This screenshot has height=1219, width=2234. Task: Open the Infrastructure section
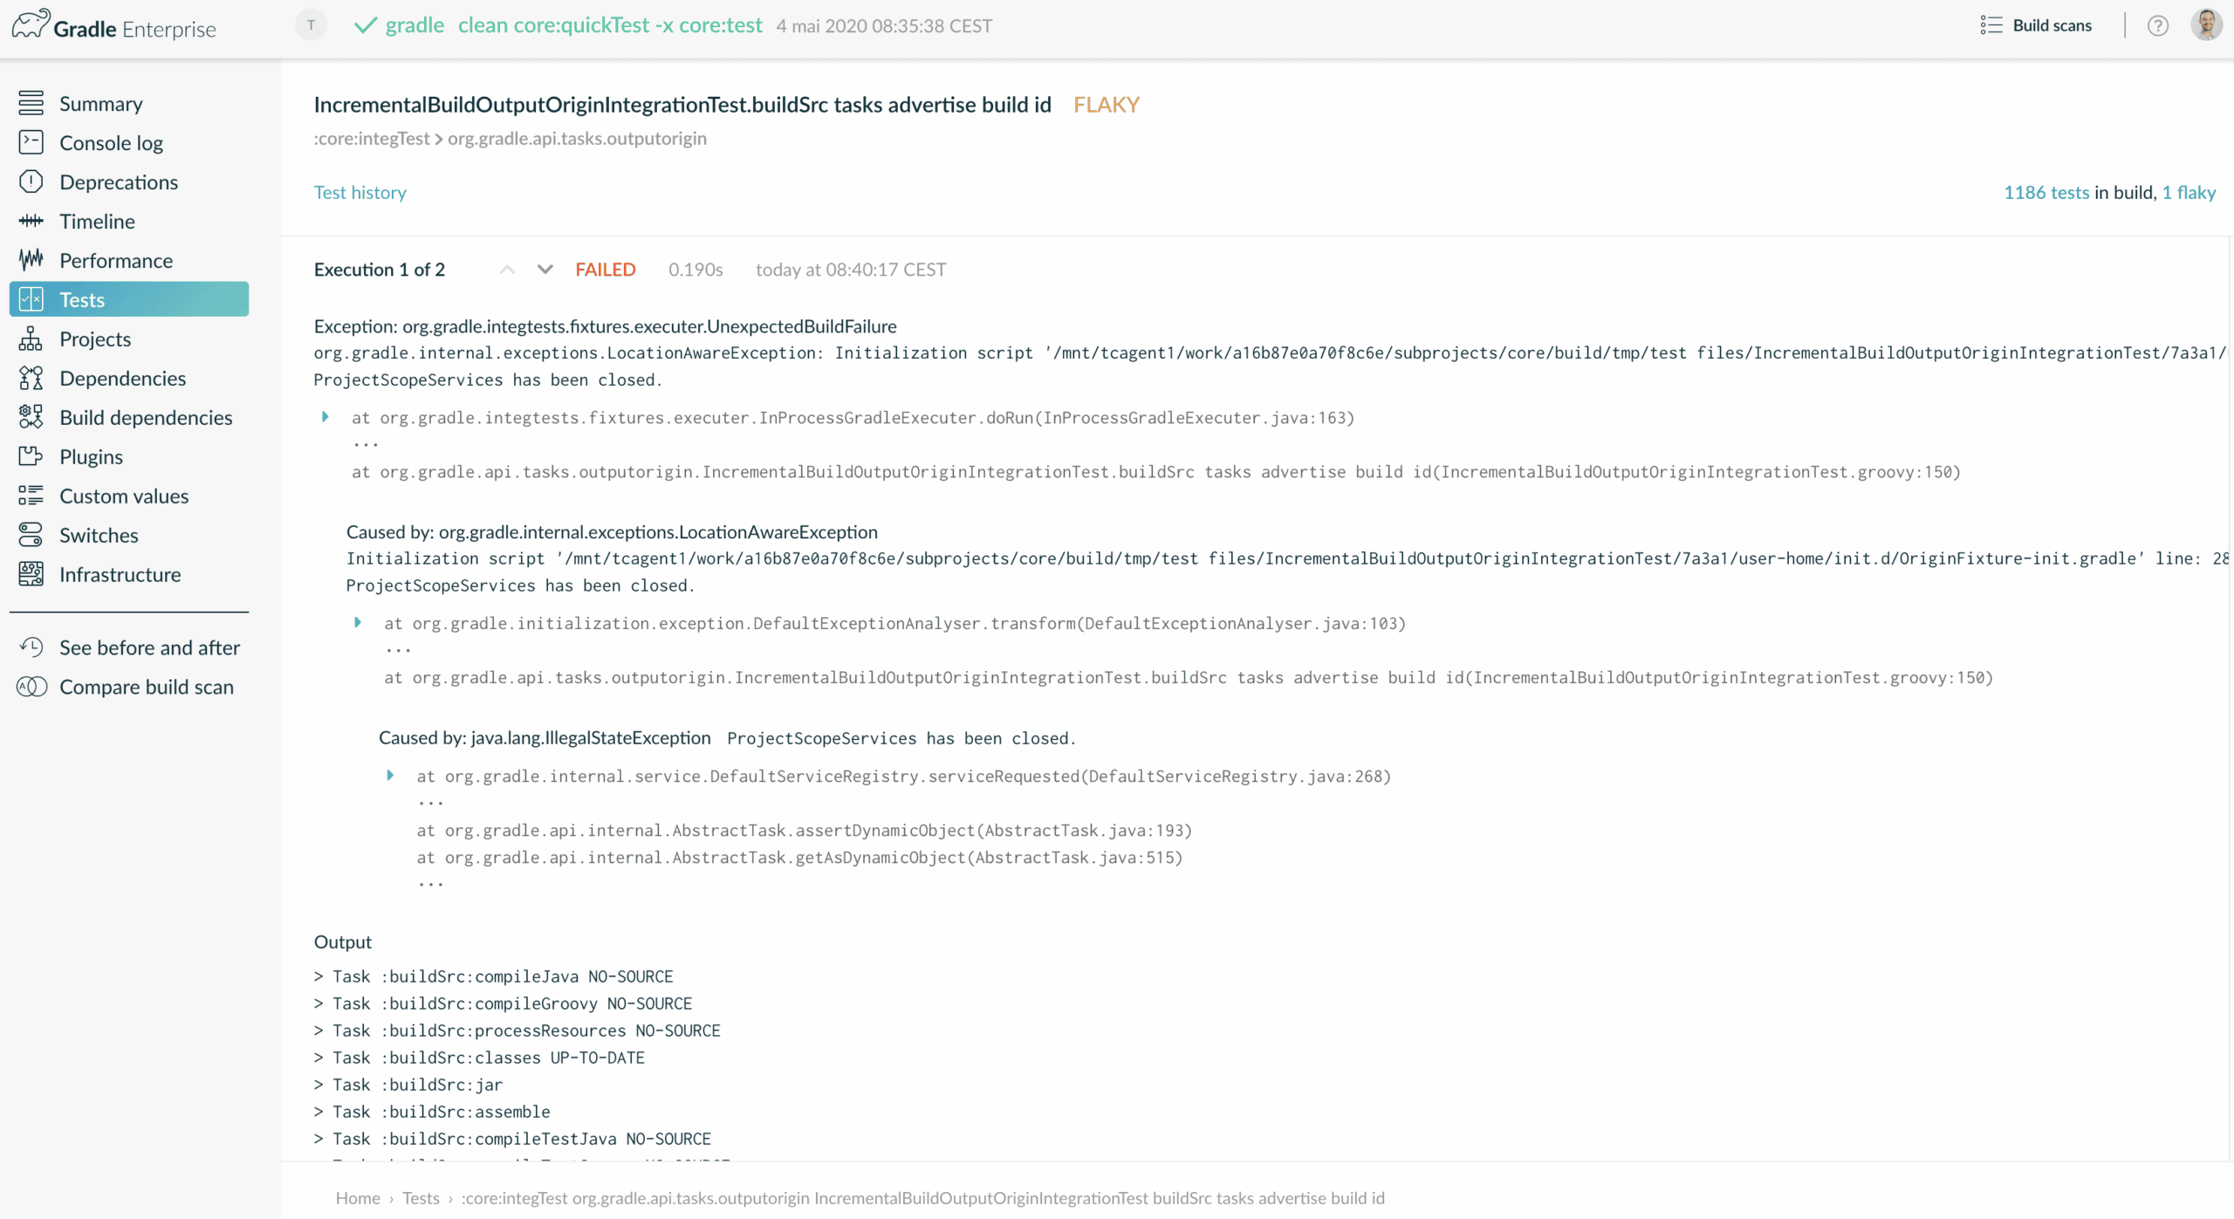[120, 574]
